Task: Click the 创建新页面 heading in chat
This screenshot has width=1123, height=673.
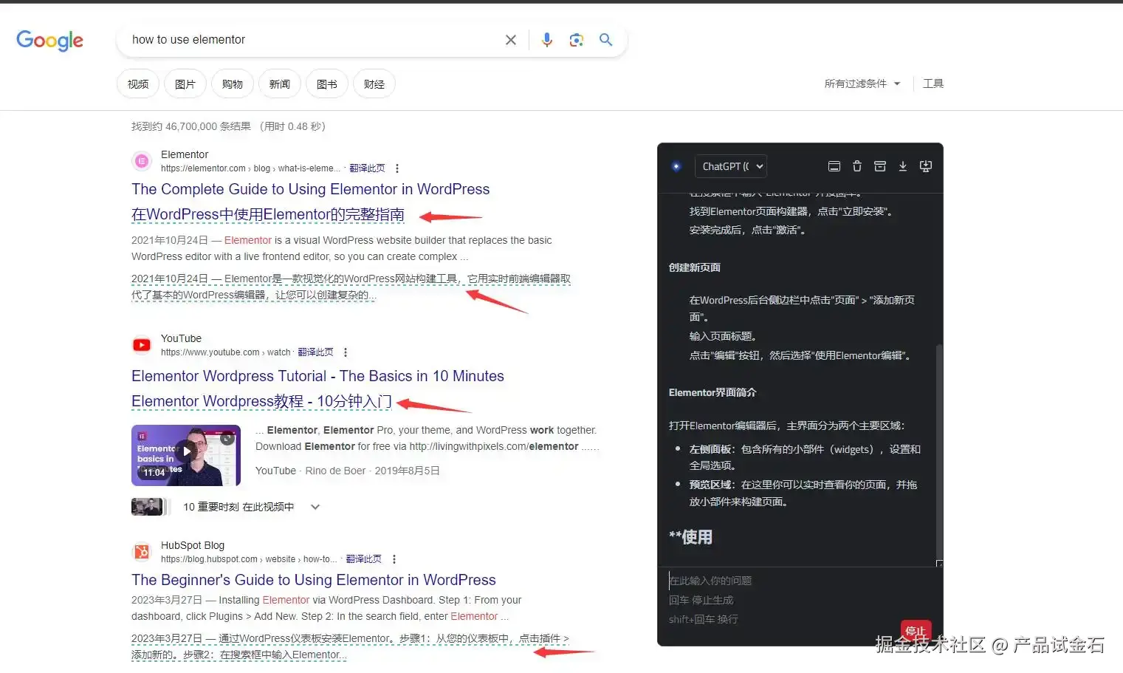Action: pos(695,267)
